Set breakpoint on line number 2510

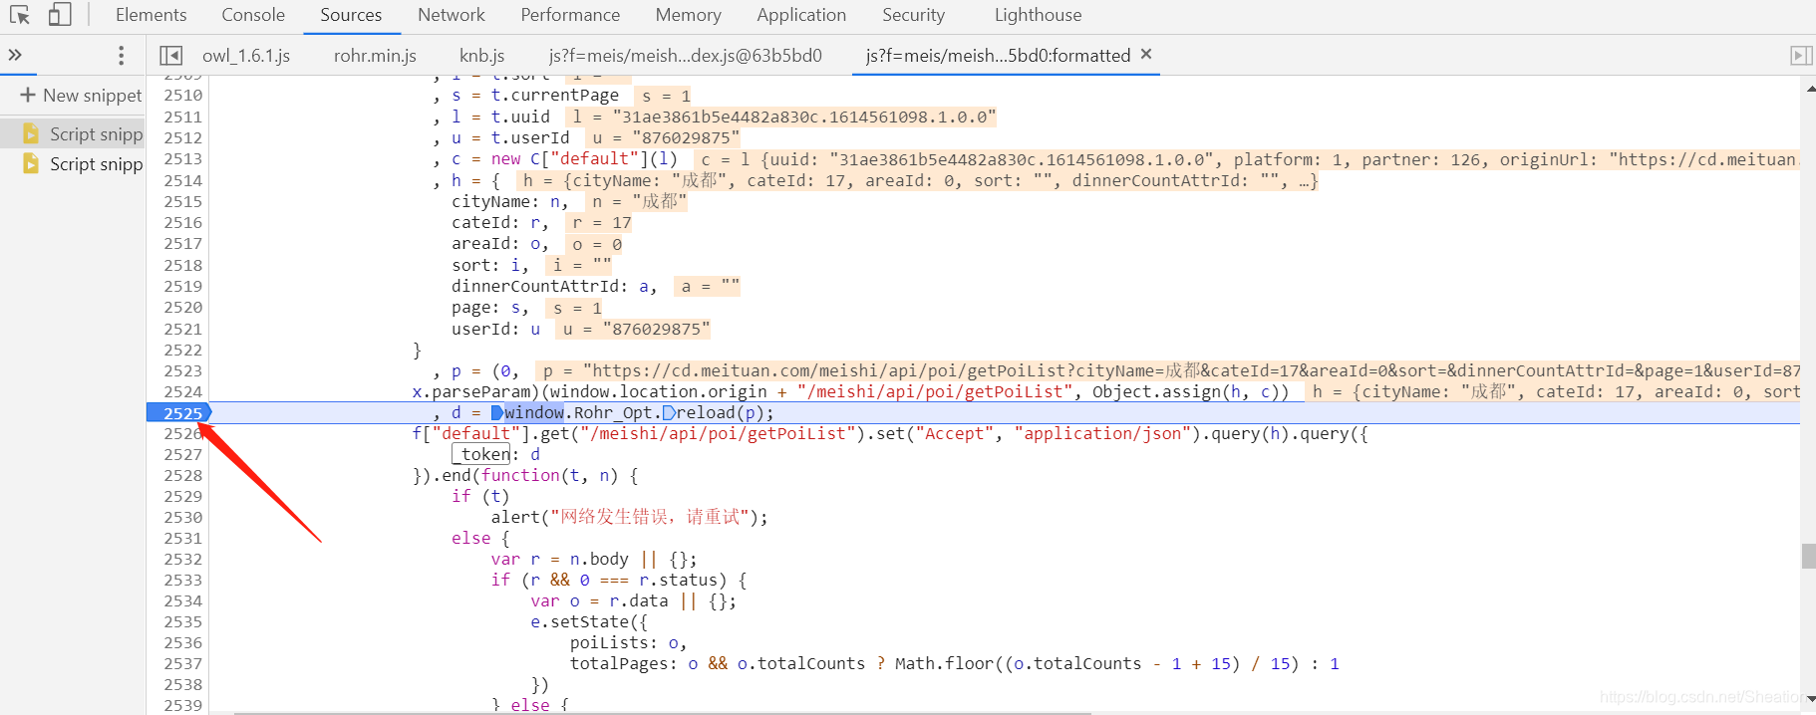182,96
